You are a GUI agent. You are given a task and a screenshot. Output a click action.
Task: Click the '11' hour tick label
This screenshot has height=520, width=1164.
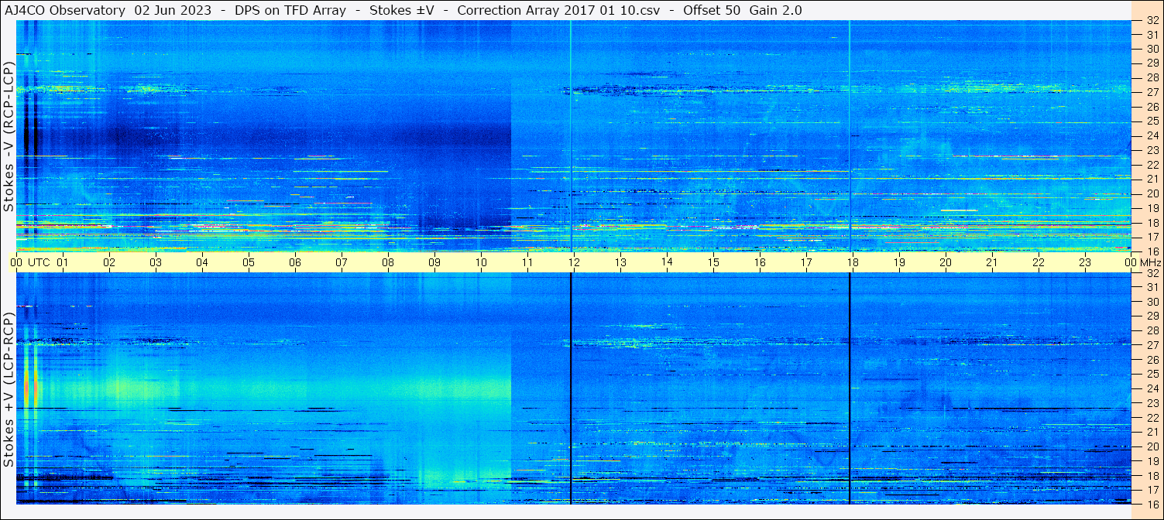point(527,262)
